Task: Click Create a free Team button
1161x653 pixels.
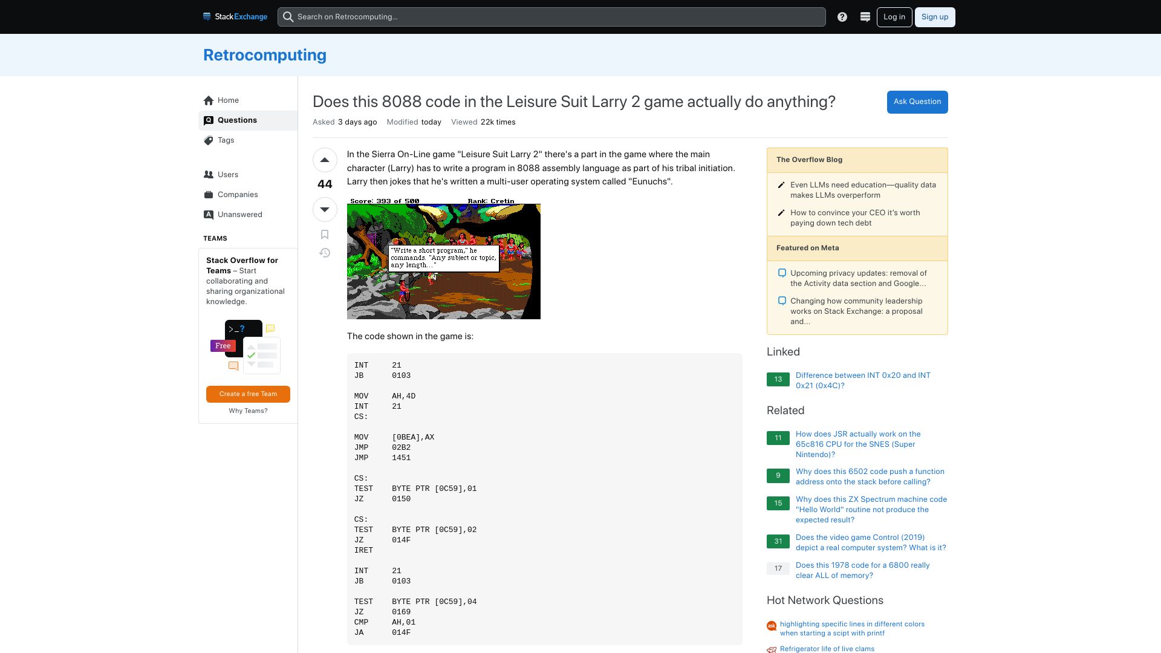Action: click(x=248, y=394)
